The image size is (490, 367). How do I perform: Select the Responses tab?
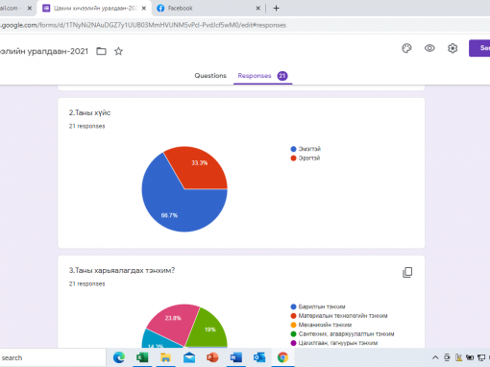coord(262,76)
